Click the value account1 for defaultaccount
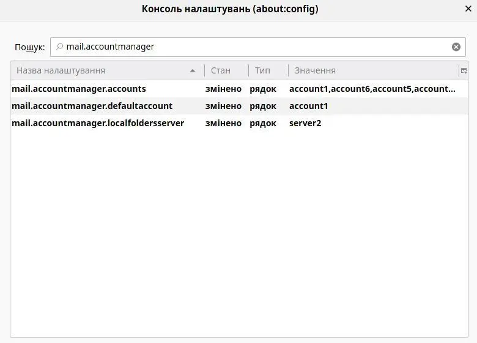 tap(308, 106)
